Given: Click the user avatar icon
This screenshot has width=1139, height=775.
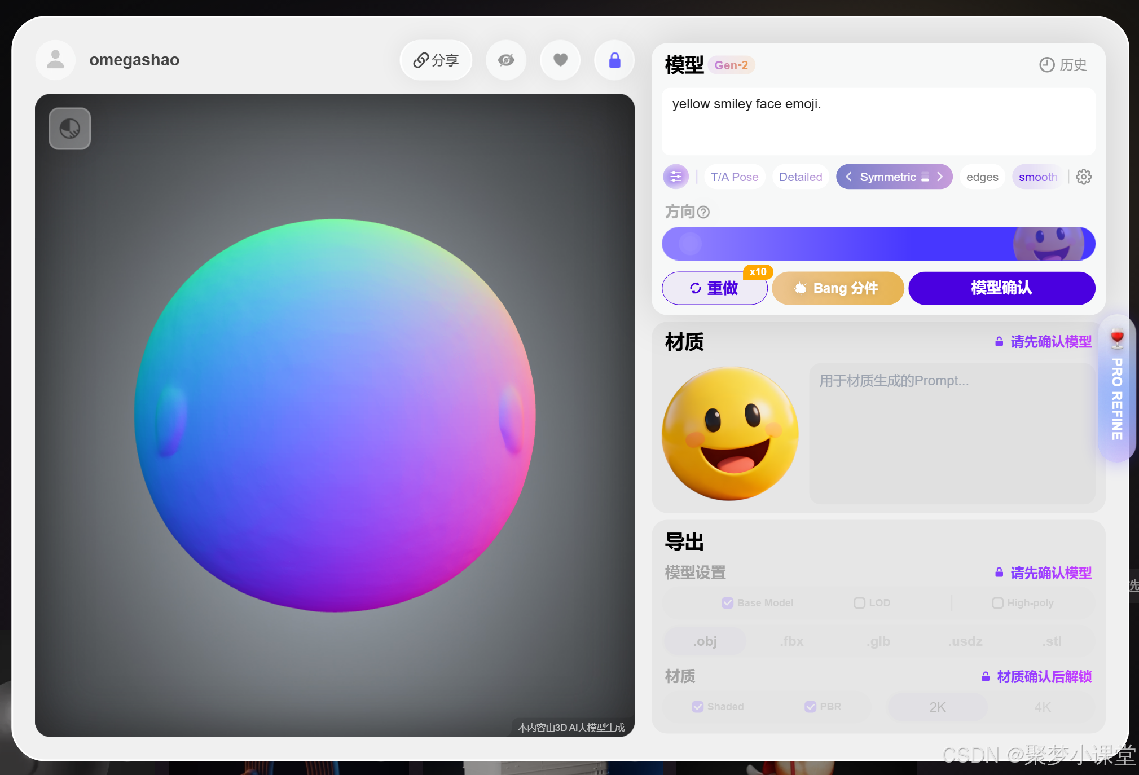Looking at the screenshot, I should pyautogui.click(x=55, y=60).
